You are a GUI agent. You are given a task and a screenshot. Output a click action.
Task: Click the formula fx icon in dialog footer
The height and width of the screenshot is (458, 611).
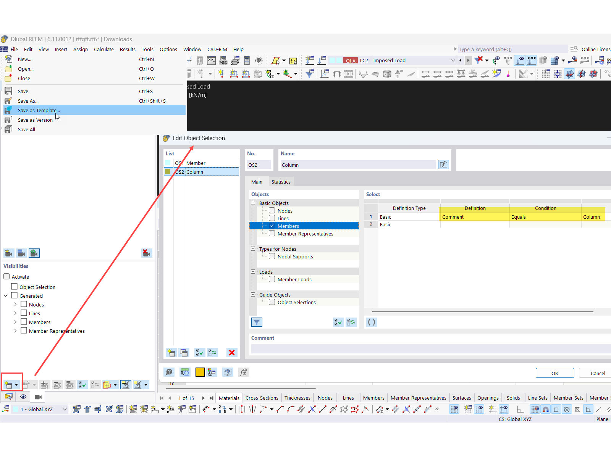coord(243,372)
